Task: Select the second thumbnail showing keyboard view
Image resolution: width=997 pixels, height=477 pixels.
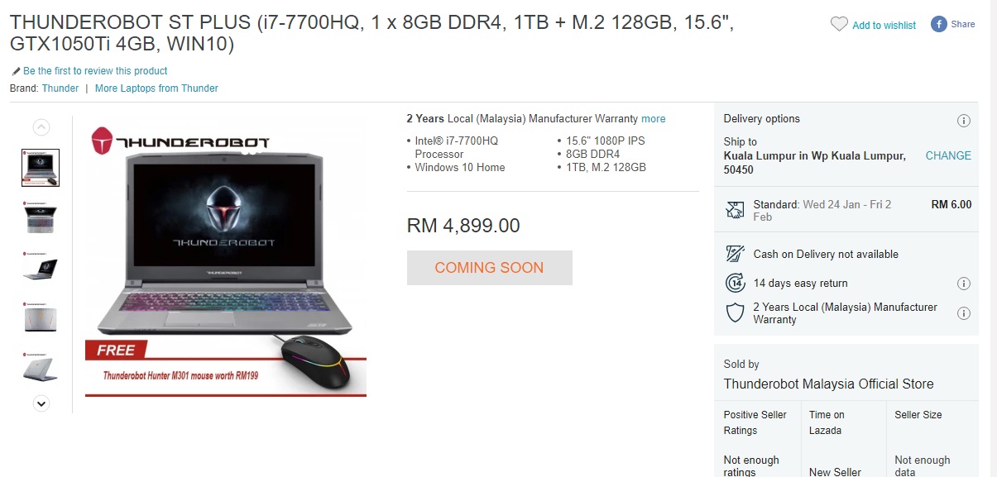Action: 41,218
